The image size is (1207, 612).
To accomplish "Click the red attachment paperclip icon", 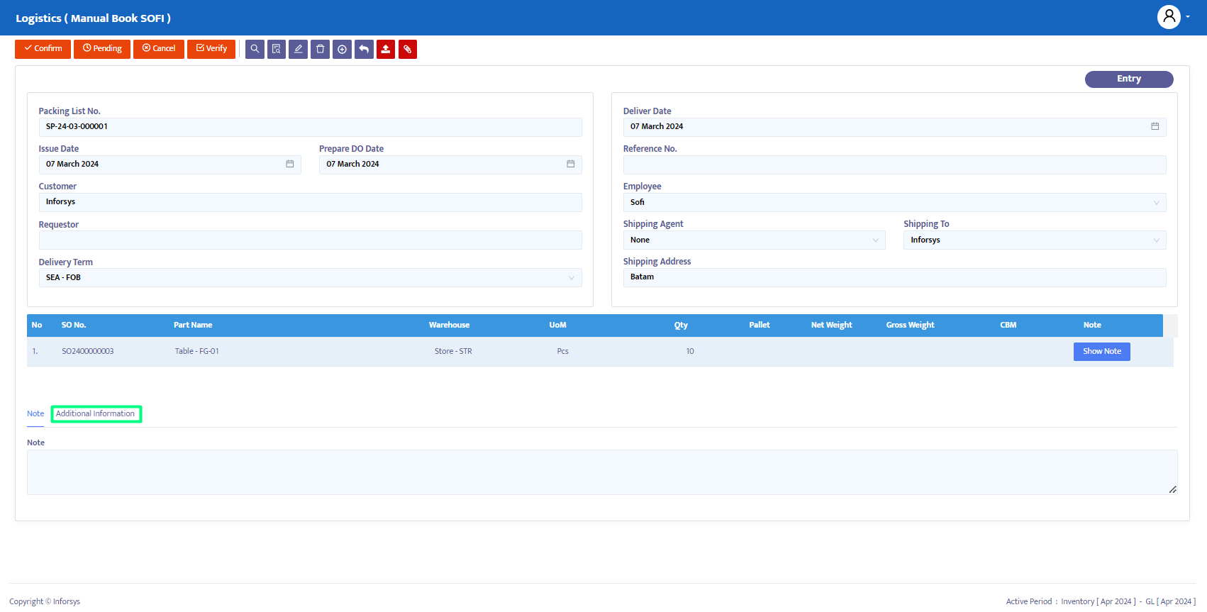I will (408, 49).
